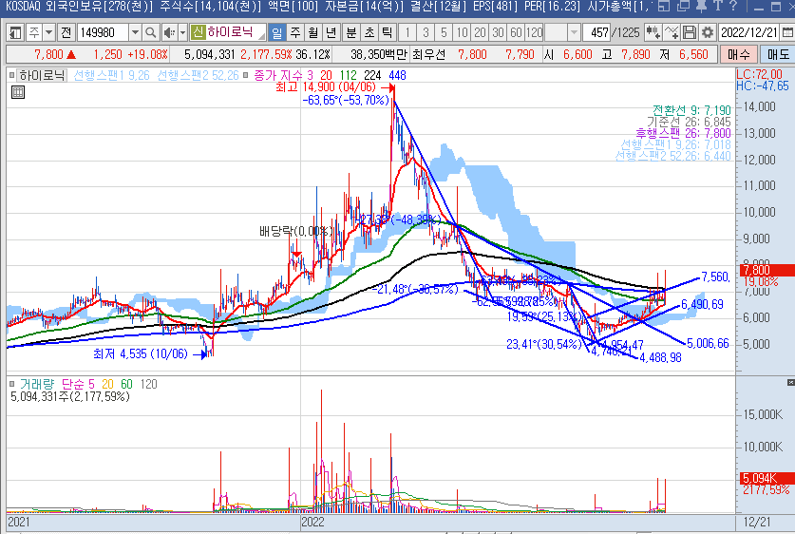Open the calendar date picker icon
This screenshot has height=534, width=795.
tap(787, 33)
